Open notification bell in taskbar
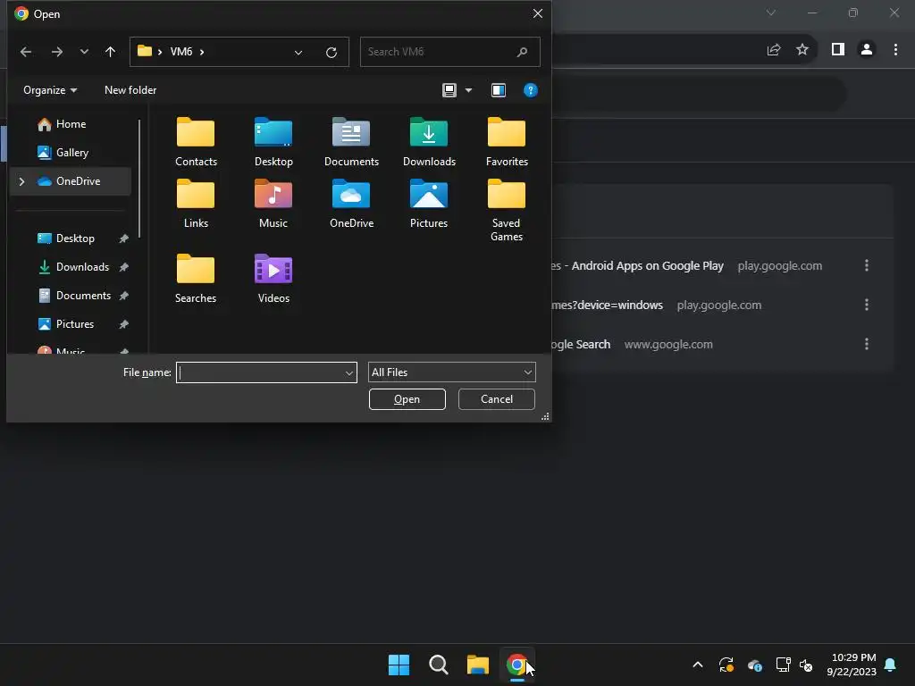 891,665
